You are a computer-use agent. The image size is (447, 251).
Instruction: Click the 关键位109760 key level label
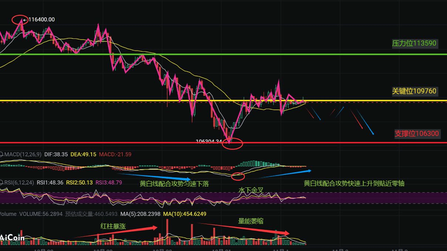(x=414, y=91)
